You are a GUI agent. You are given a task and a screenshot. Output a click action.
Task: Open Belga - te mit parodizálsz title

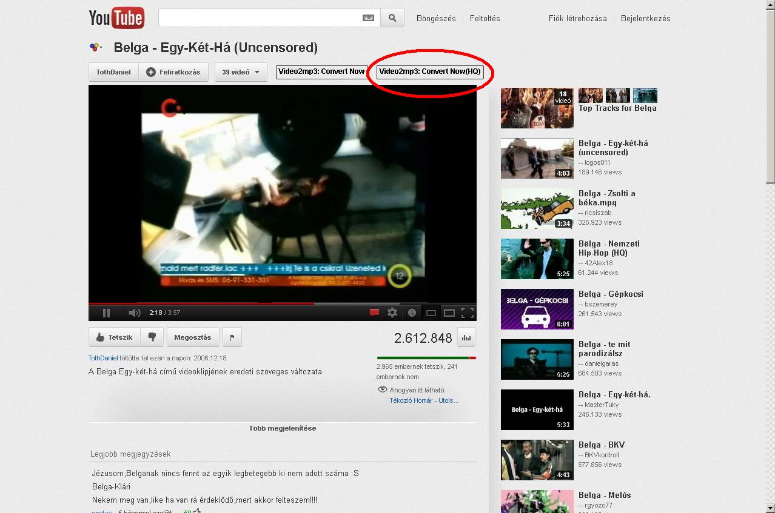tap(605, 349)
